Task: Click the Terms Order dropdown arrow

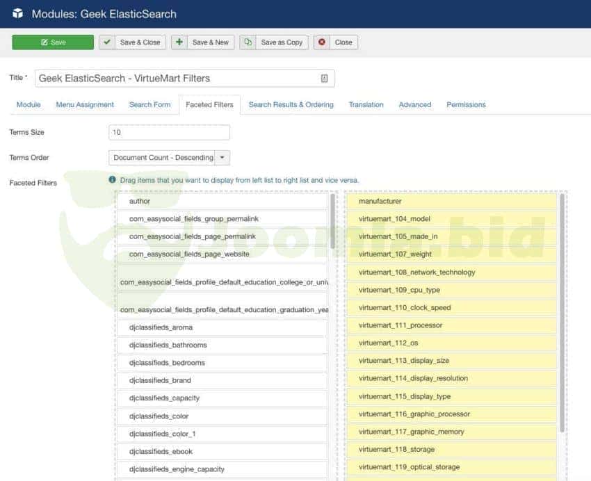Action: [222, 158]
